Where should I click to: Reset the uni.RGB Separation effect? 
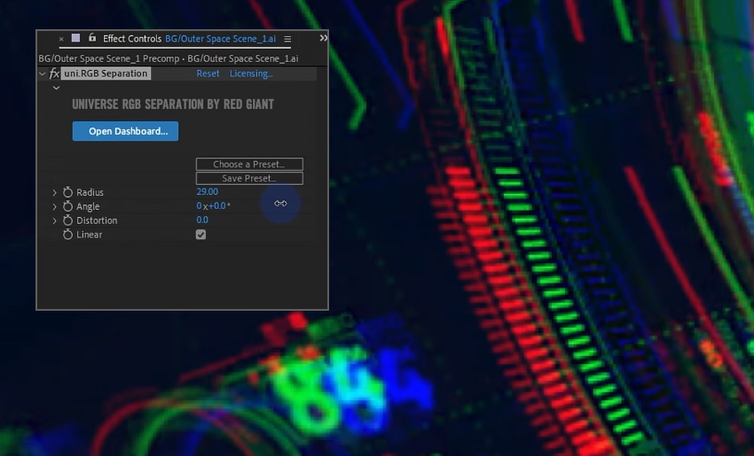[x=208, y=73]
